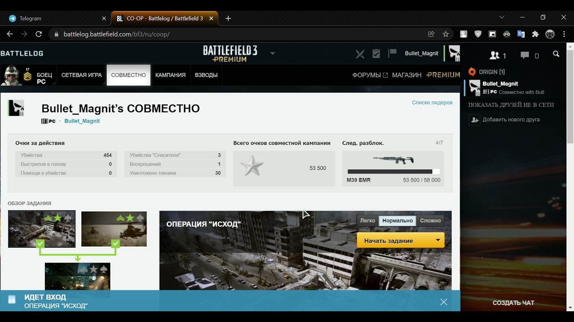This screenshot has height=322, width=574.
Task: Click the share page icon in address bar
Action: pos(431,34)
